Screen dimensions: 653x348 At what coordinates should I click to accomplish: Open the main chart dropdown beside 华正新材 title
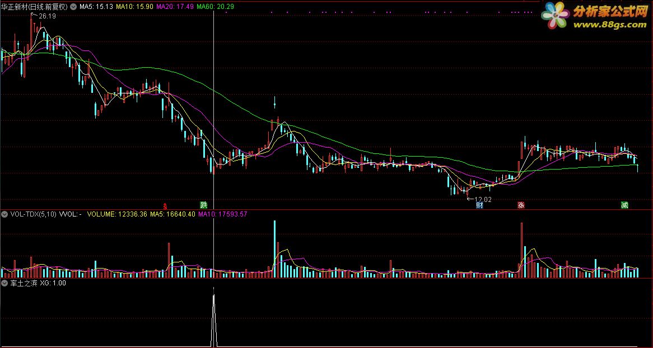pyautogui.click(x=74, y=7)
